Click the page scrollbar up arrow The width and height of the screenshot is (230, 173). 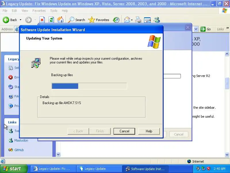tap(227, 54)
